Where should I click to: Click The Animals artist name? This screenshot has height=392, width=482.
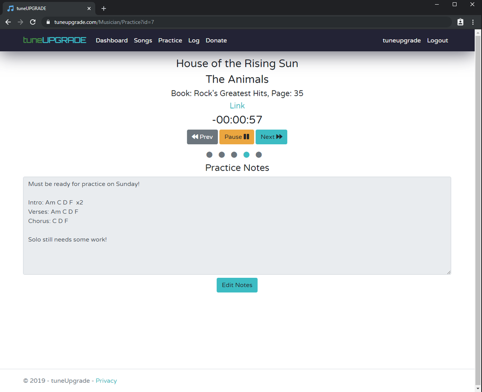pyautogui.click(x=237, y=79)
